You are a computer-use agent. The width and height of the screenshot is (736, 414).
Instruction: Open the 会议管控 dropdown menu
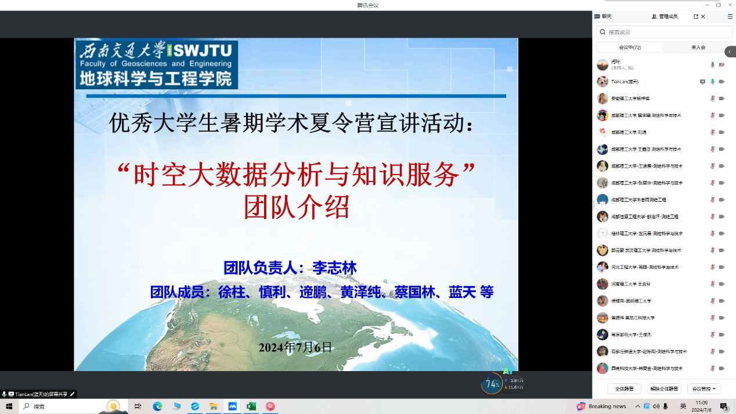tap(703, 388)
